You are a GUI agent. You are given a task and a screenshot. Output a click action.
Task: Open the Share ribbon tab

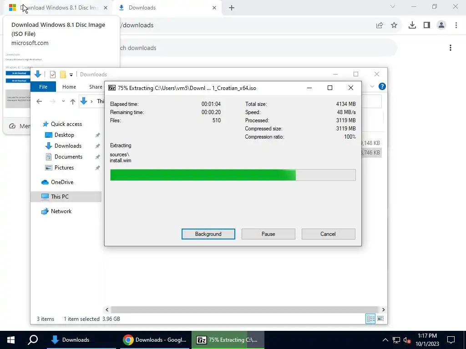click(x=96, y=87)
